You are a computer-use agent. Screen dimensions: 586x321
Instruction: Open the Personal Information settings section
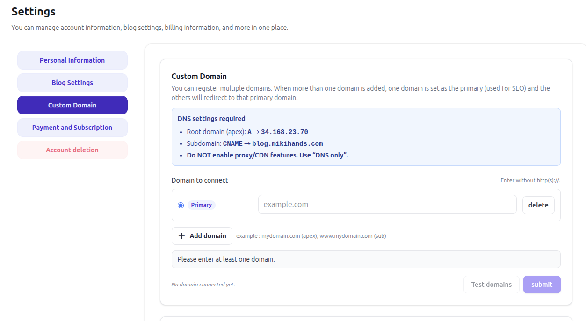pyautogui.click(x=72, y=60)
